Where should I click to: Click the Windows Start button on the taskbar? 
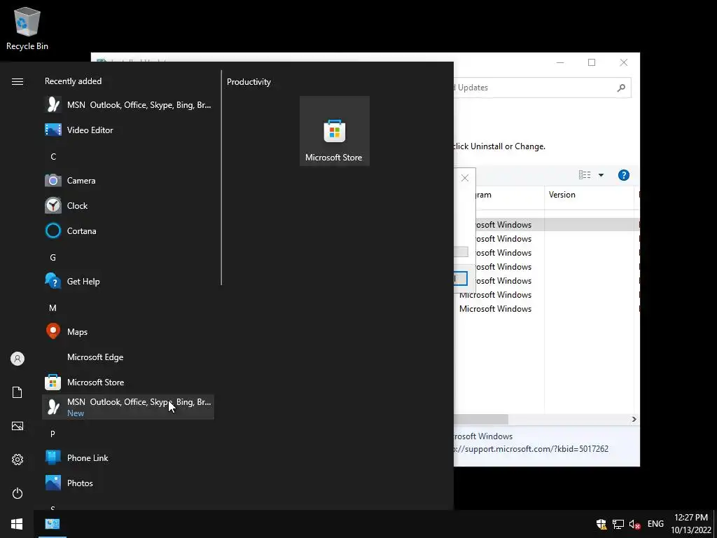pyautogui.click(x=17, y=524)
